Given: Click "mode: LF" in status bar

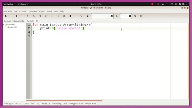Looking at the screenshot, I should (x=46, y=103).
